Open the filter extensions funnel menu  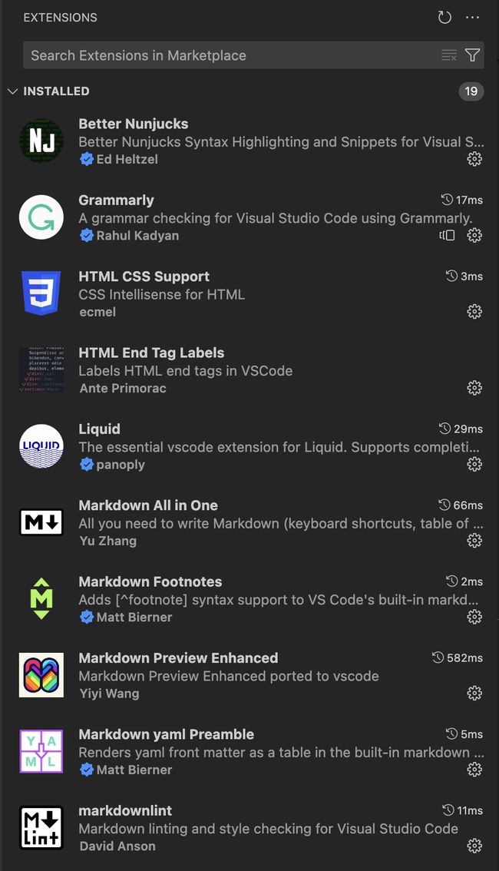(x=473, y=55)
